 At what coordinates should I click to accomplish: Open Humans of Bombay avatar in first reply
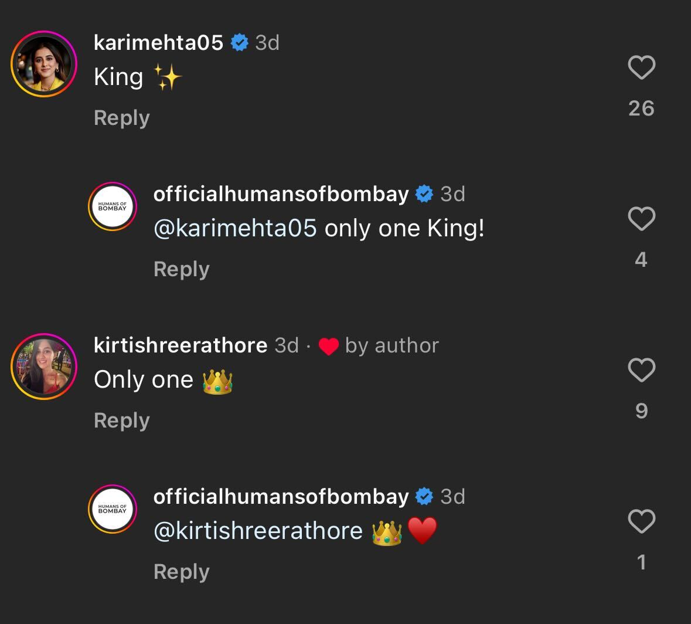pyautogui.click(x=113, y=206)
